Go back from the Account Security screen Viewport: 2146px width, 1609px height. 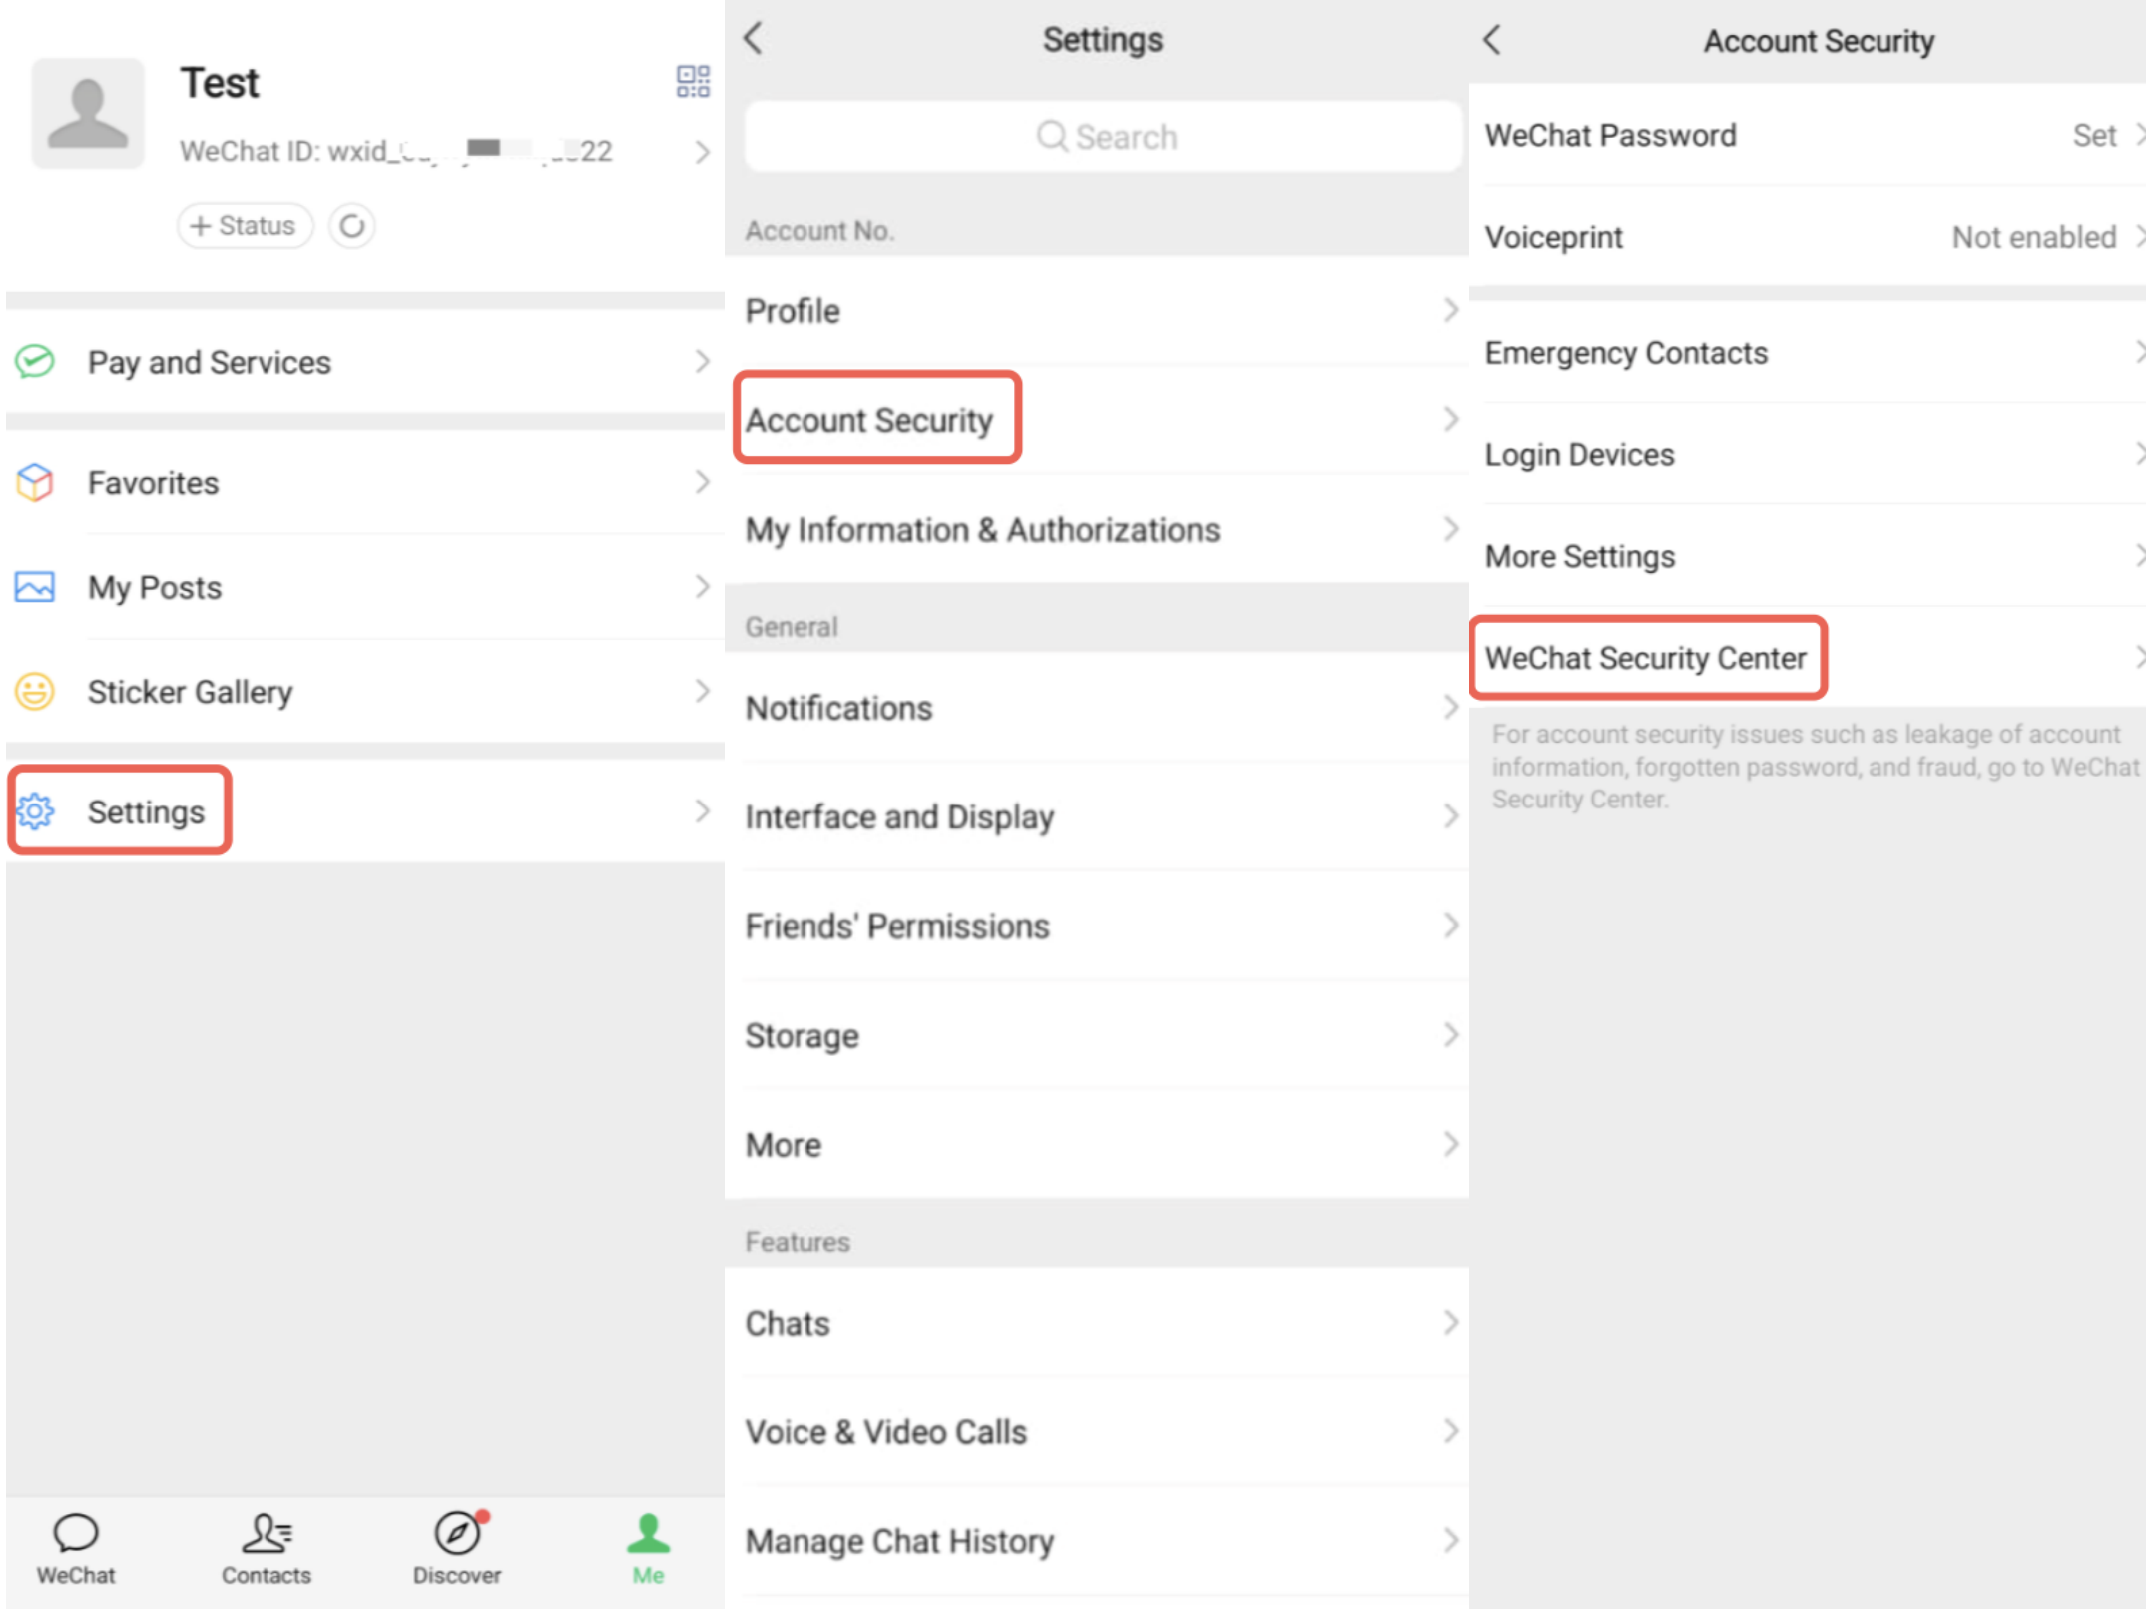click(x=1492, y=40)
